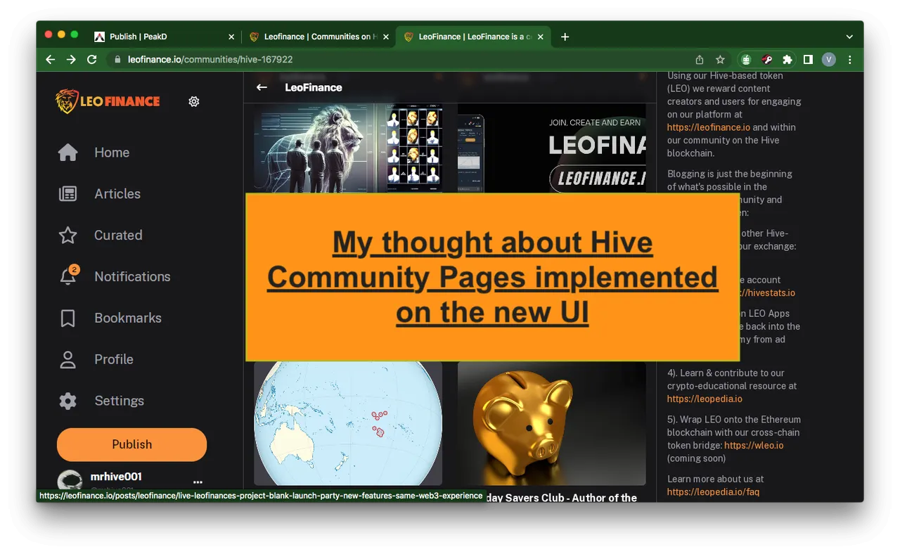Open the https://leopedia.io link
Image resolution: width=900 pixels, height=554 pixels.
[705, 399]
